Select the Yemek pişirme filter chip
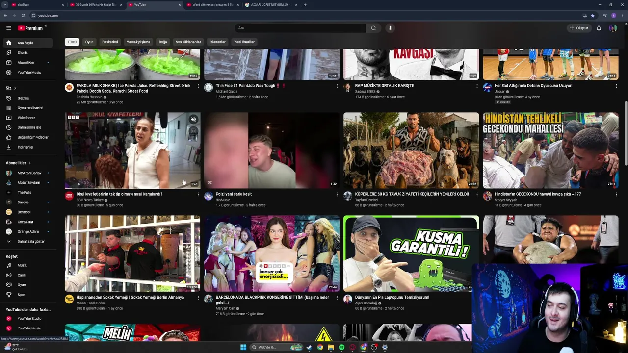 [138, 42]
